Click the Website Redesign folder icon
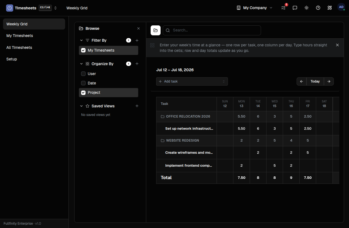 click(163, 140)
